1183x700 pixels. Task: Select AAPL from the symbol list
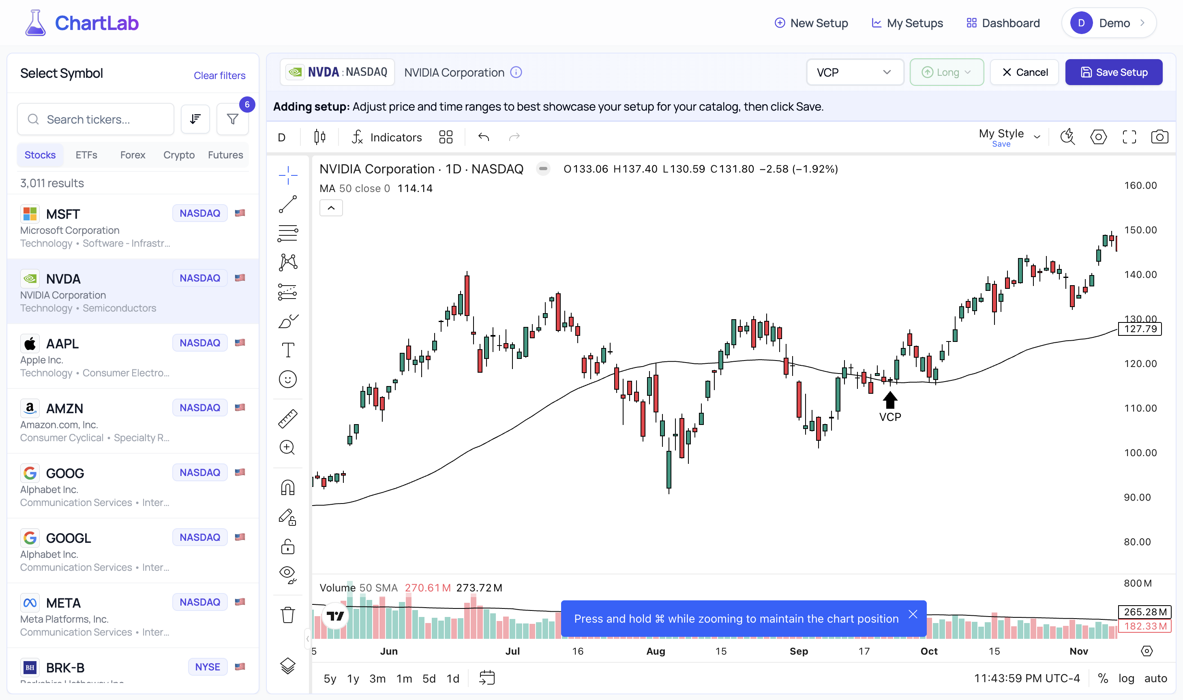click(133, 356)
